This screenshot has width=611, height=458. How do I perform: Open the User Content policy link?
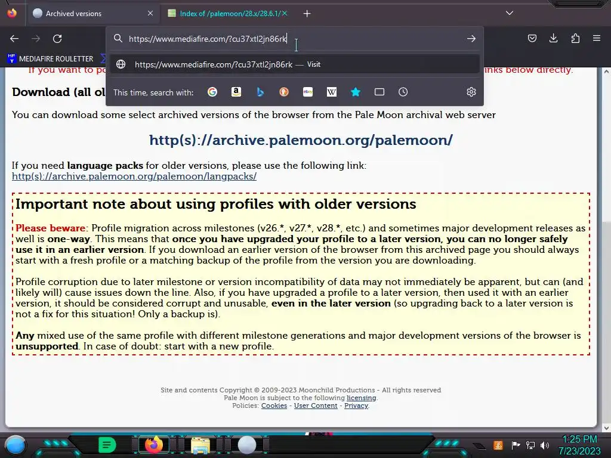(316, 406)
